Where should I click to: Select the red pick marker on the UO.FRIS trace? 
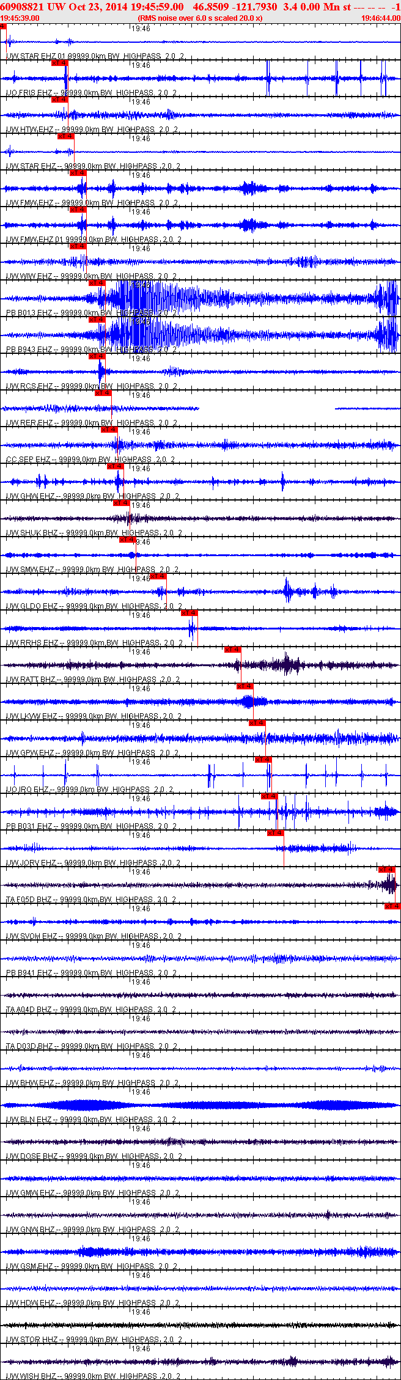coord(59,63)
